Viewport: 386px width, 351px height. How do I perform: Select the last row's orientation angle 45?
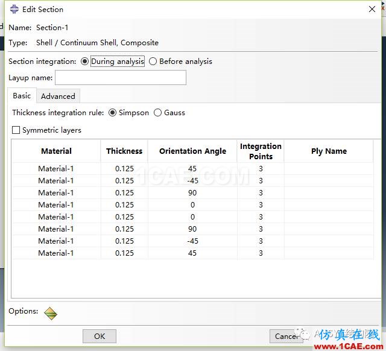(192, 253)
